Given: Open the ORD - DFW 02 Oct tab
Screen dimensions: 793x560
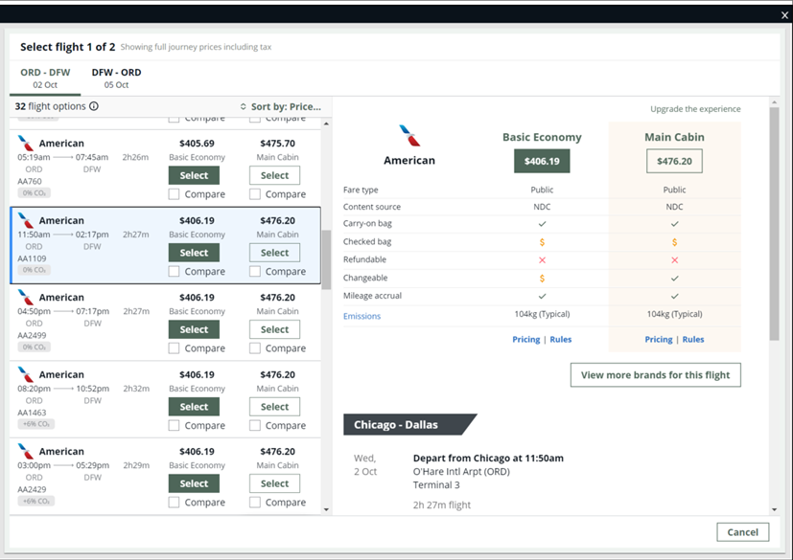Looking at the screenshot, I should (x=45, y=78).
